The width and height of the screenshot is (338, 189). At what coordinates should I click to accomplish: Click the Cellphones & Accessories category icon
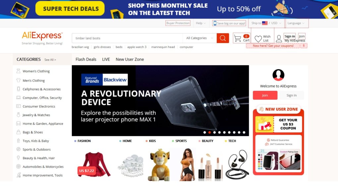pos(18,89)
